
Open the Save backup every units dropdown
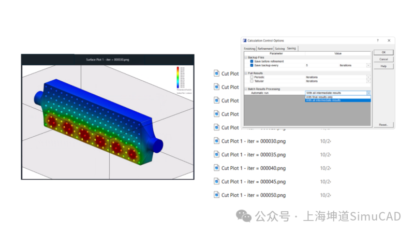pos(368,65)
